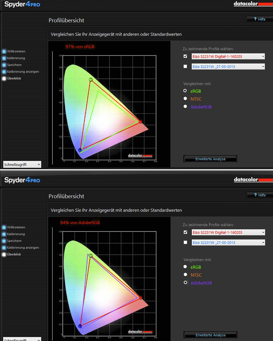Open Speichern label in the AdobeRGB view sidebar
The image size is (273, 341).
[14, 241]
